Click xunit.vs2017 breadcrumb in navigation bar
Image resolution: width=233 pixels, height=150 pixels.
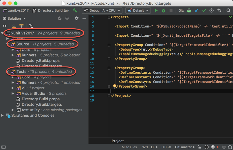16,10
